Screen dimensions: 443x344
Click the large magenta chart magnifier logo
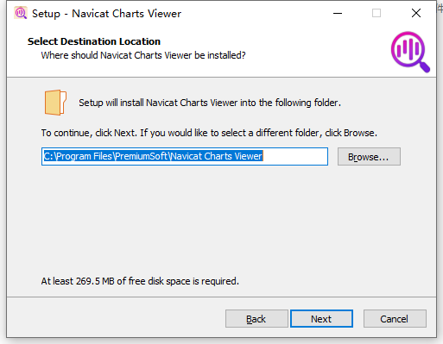(x=410, y=52)
